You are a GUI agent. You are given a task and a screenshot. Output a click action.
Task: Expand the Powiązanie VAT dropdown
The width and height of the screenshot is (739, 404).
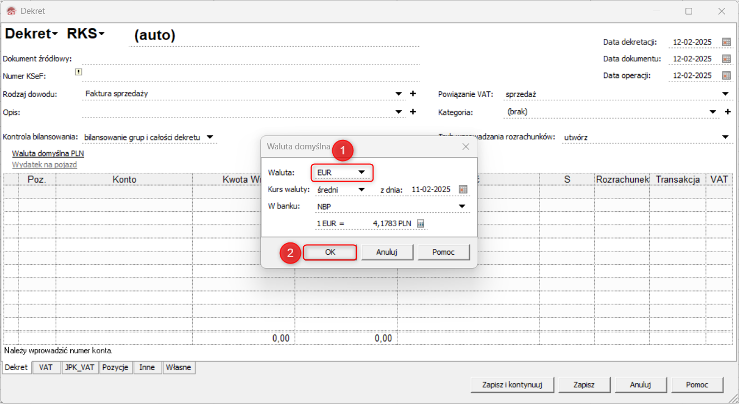click(725, 94)
